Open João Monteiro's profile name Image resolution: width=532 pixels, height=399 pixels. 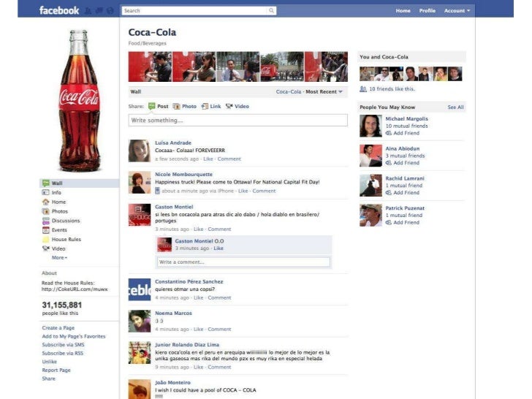172,383
